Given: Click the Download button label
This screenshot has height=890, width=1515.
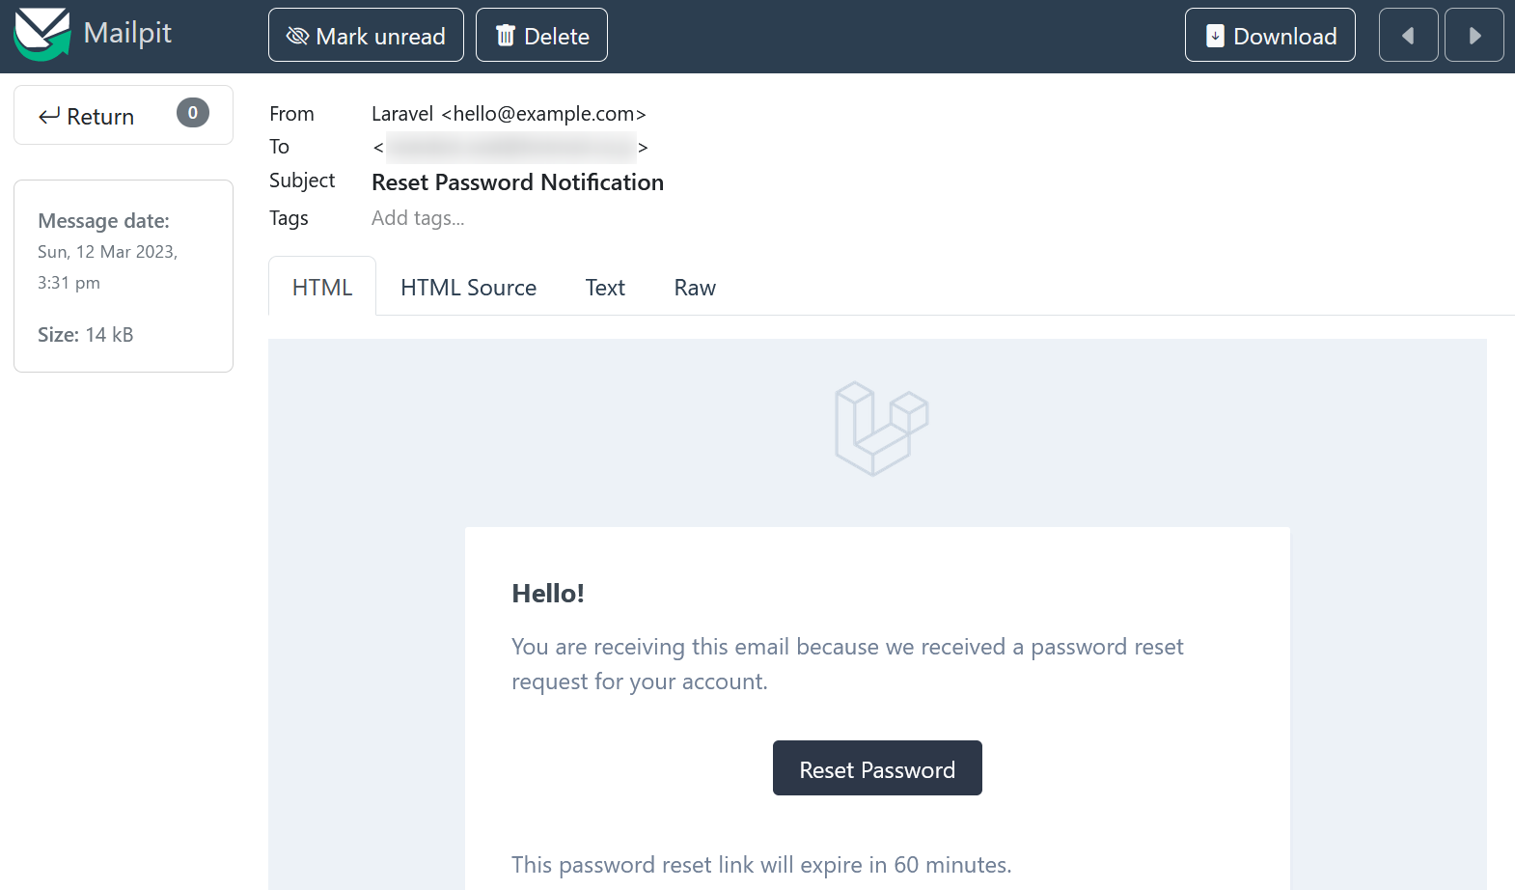Looking at the screenshot, I should pyautogui.click(x=1285, y=37).
